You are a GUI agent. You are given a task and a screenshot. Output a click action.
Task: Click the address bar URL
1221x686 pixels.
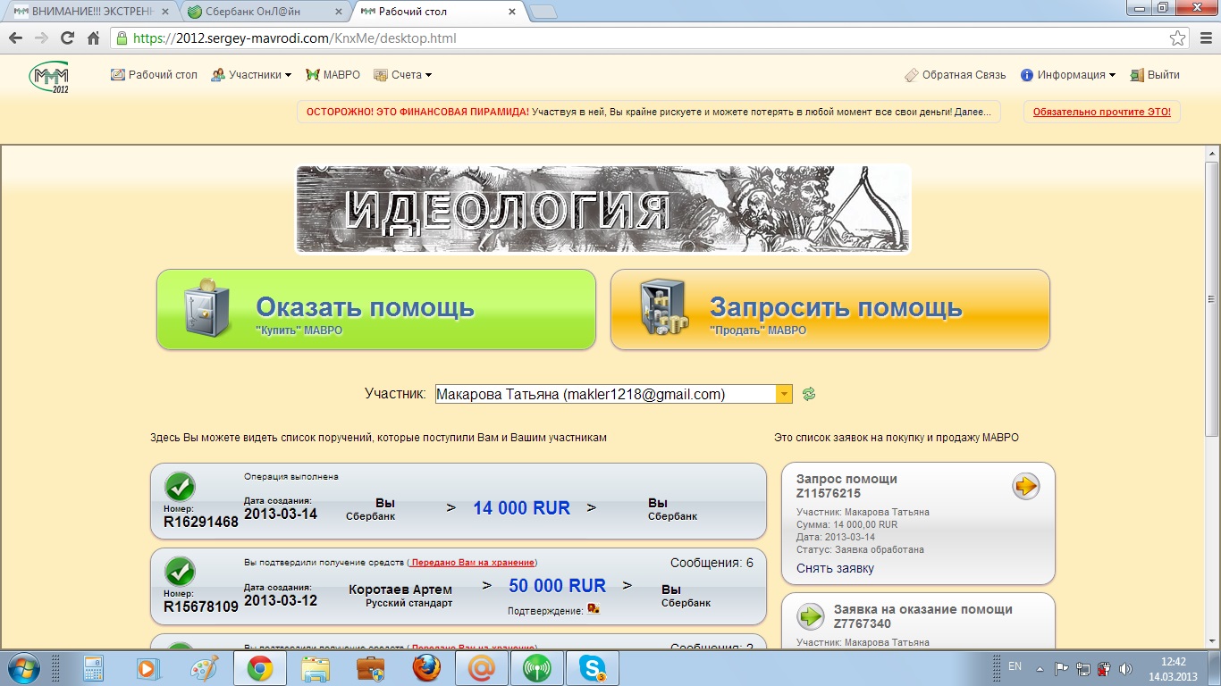coord(295,38)
